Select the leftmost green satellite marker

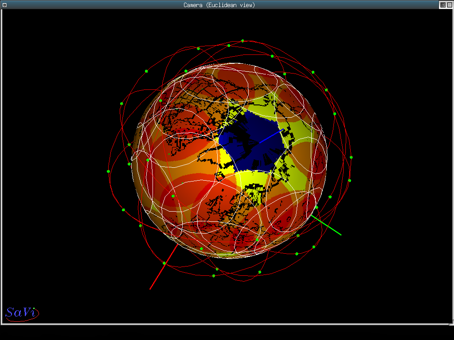click(x=108, y=171)
